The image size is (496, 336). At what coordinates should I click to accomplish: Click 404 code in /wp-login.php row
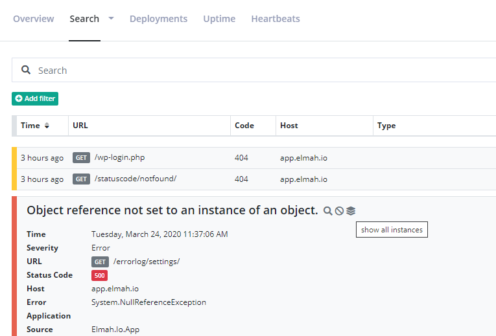click(241, 158)
